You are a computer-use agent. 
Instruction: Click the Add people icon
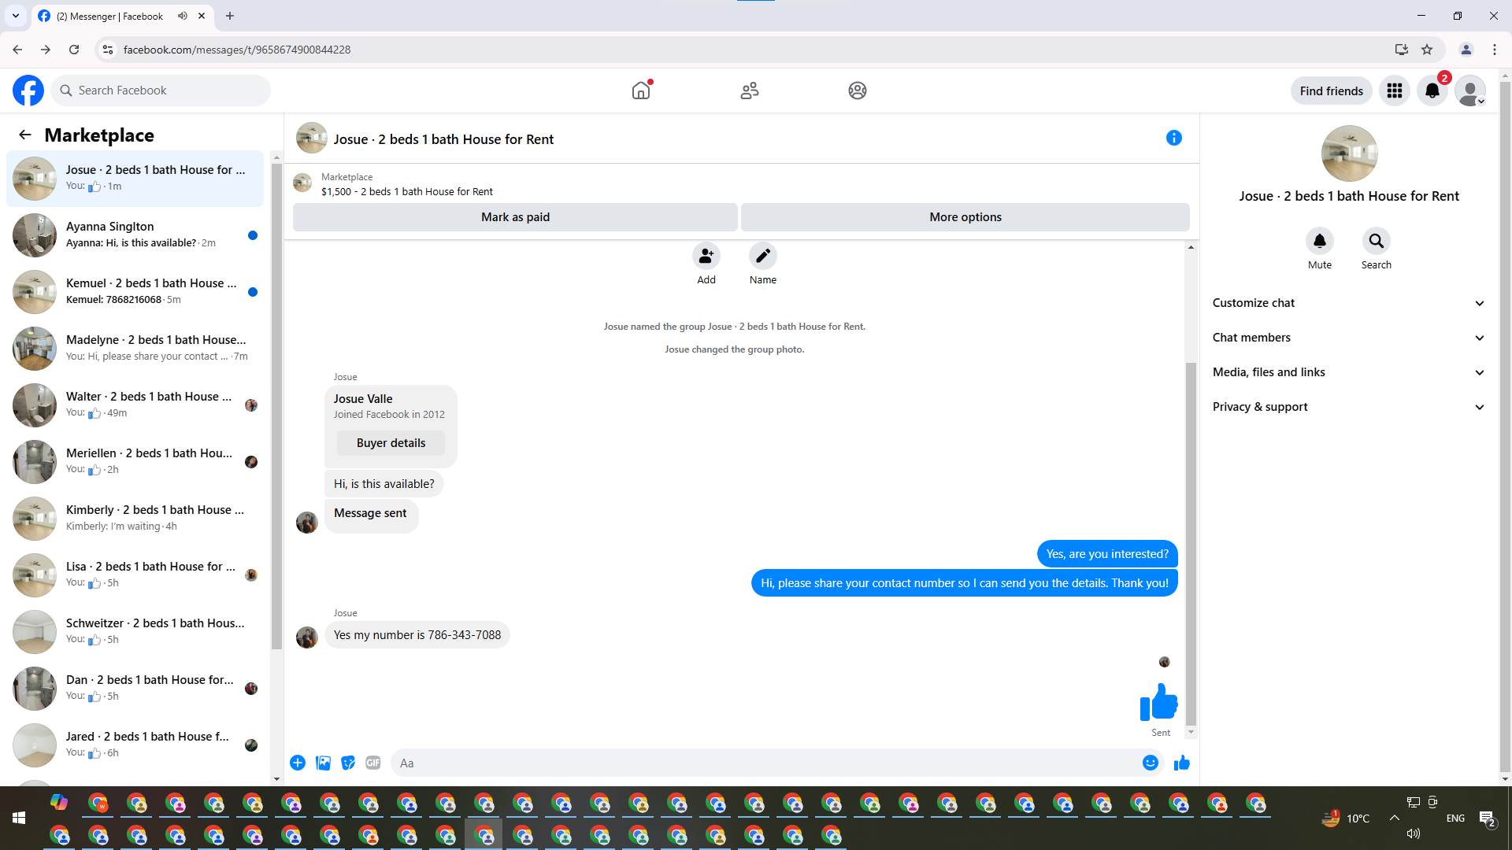[706, 256]
